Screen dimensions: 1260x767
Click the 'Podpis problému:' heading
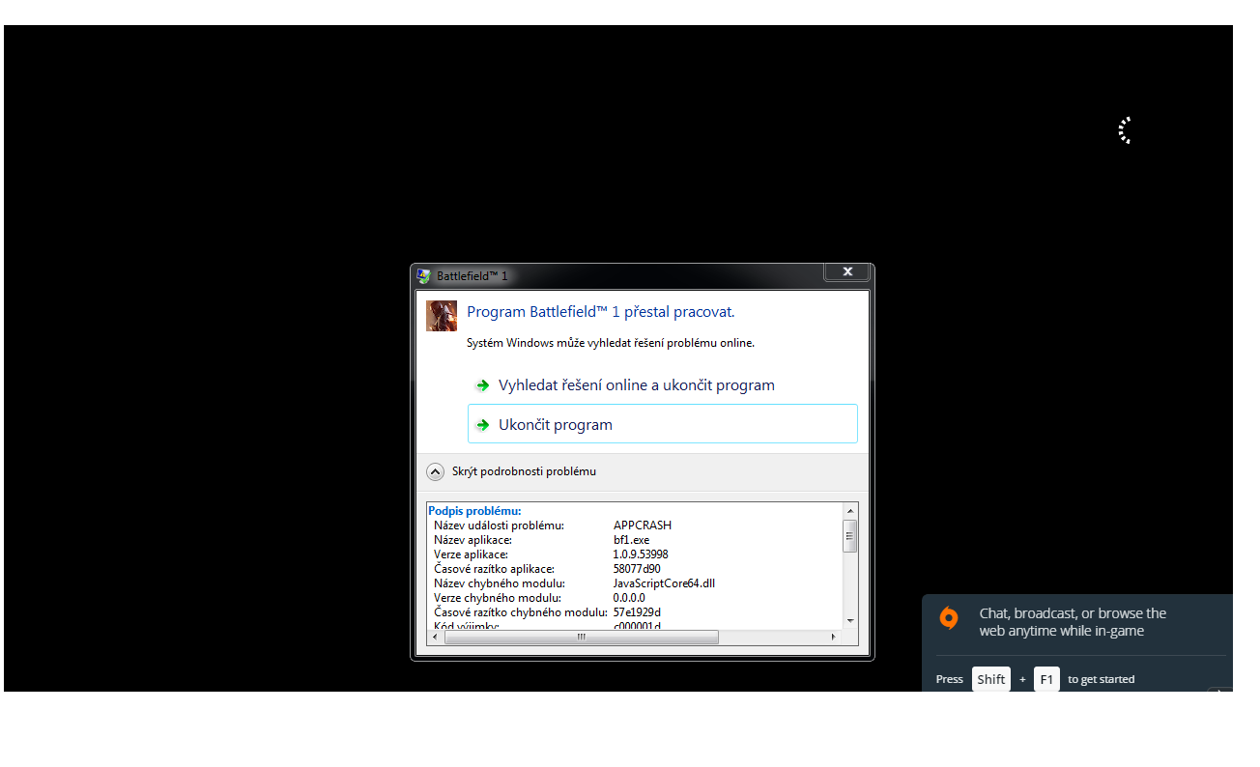point(474,511)
